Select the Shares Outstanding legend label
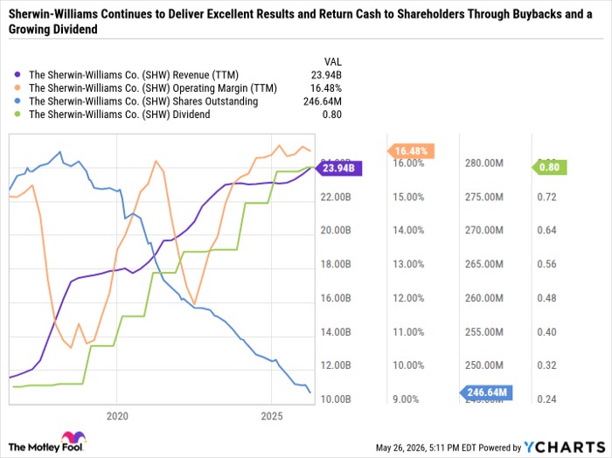Screen dimensions: 612x458 pyautogui.click(x=143, y=101)
